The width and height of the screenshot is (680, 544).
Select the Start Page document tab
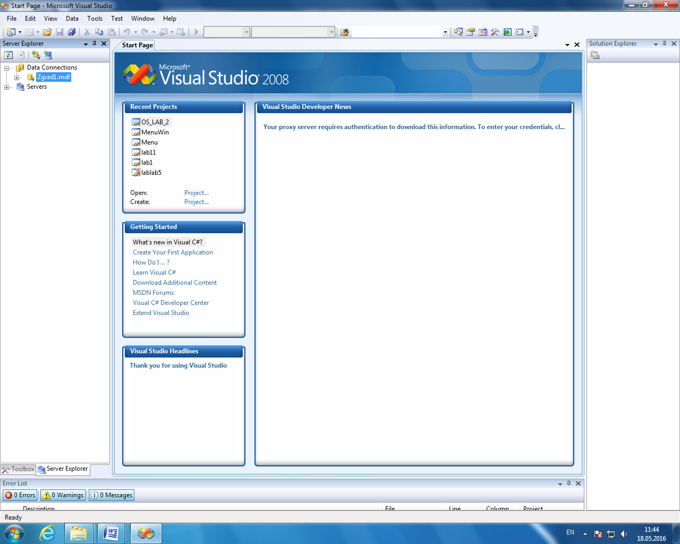(x=137, y=45)
